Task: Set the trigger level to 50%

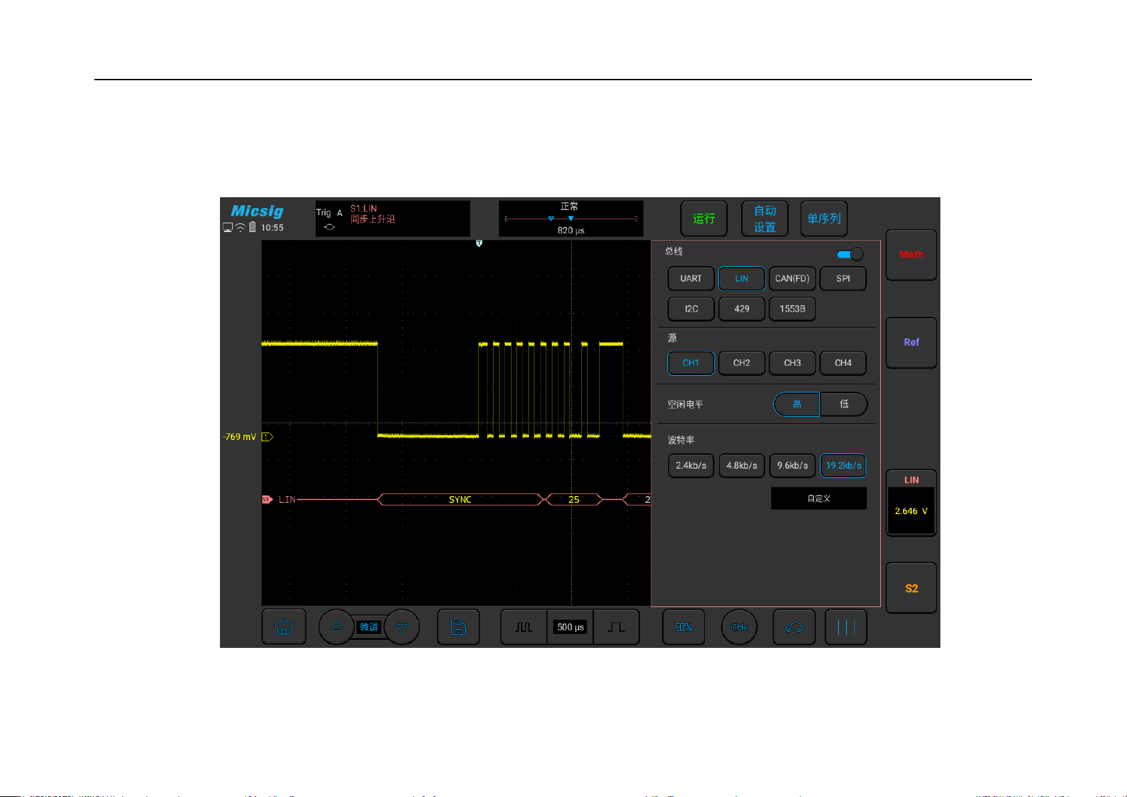Action: 684,627
